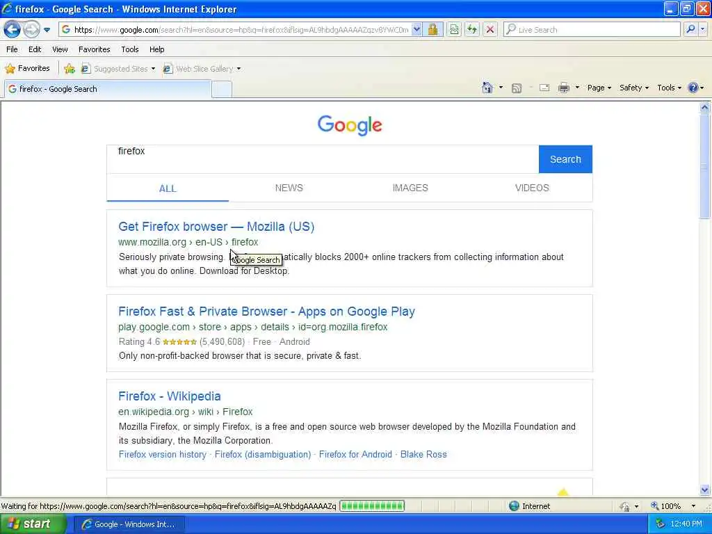712x534 pixels.
Task: Click the Back navigation button
Action: tap(13, 30)
